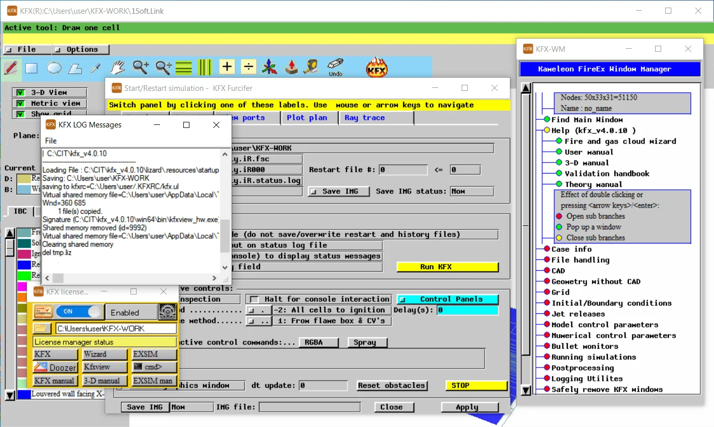The image size is (714, 427).
Task: Click KFX-WM scrollbar down arrow
Action: [526, 390]
